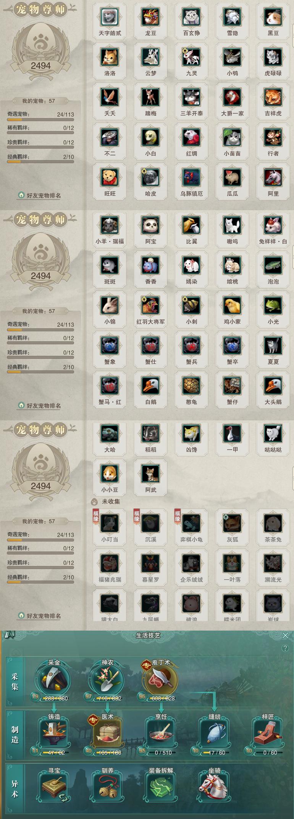This screenshot has width=294, height=819.
Task: Switch to the 异术 category tab
Action: (x=15, y=789)
